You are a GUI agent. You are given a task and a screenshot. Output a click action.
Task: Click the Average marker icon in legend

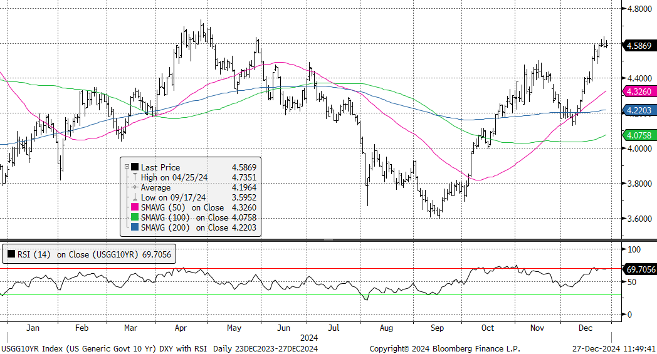pyautogui.click(x=134, y=187)
